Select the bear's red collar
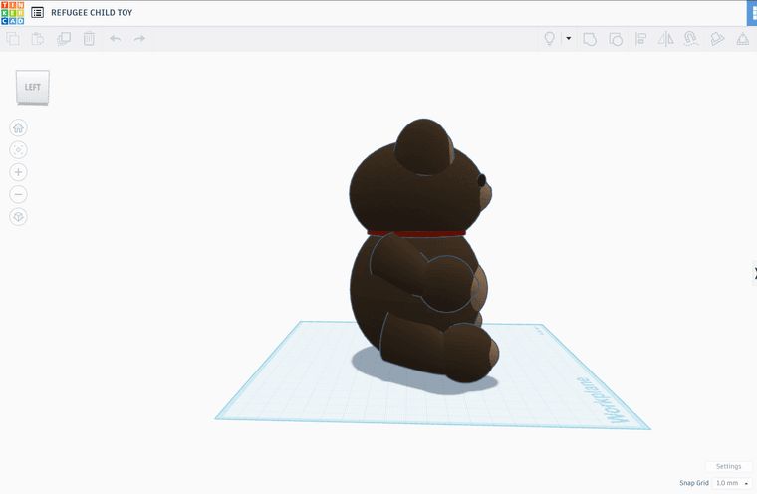Viewport: 757px width, 494px height. coord(416,234)
